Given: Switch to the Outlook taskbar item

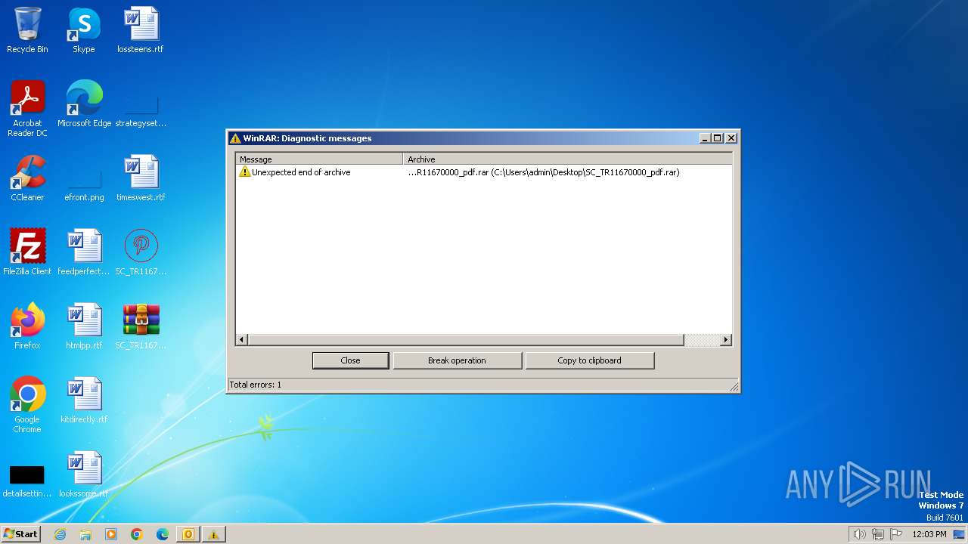Looking at the screenshot, I should point(188,534).
